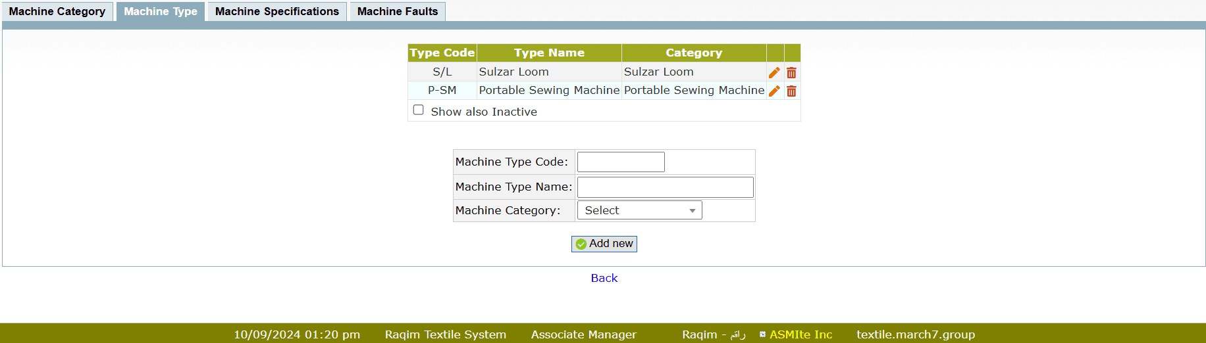Click the Machine Category dropdown arrow
The width and height of the screenshot is (1206, 343).
pos(692,211)
